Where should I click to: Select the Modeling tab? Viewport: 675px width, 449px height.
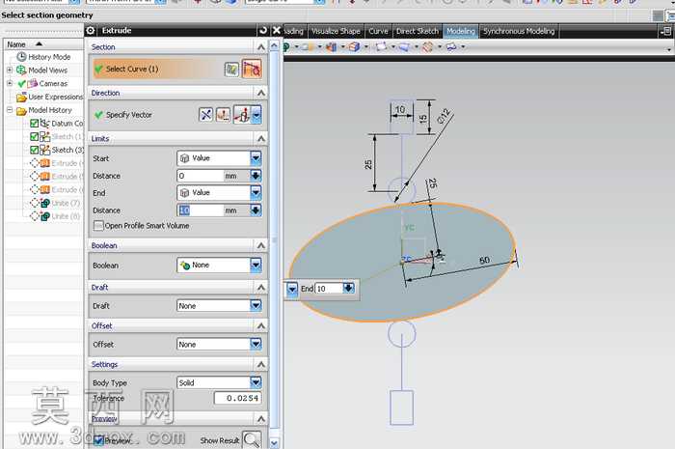[461, 32]
